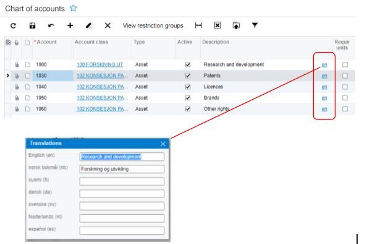
Task: Open account class link for account 1040
Action: 102,87
